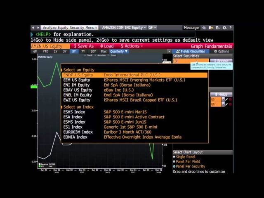Click the Select an Index section header

click(78, 107)
